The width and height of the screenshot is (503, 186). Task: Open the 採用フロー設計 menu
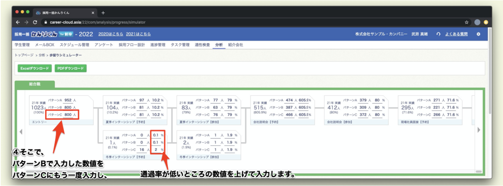[x=132, y=45]
